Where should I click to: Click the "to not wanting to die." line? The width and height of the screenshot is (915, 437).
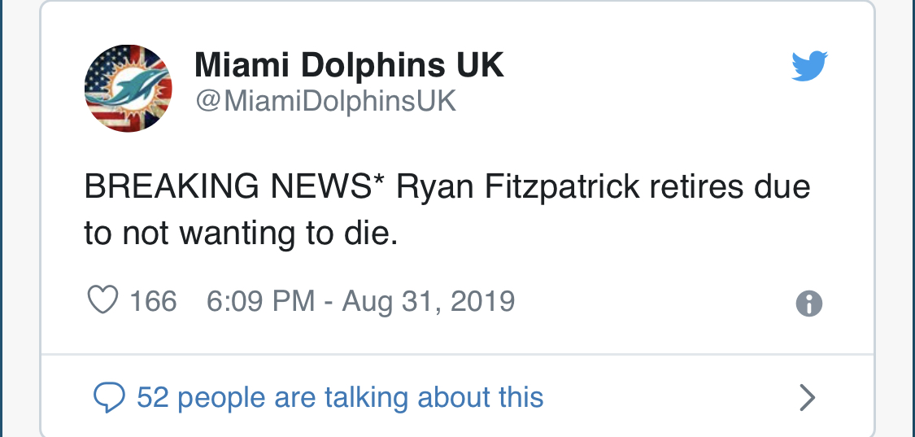[241, 233]
